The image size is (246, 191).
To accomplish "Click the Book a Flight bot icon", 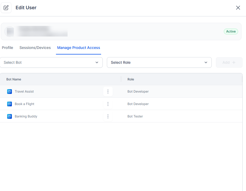I will (10, 104).
